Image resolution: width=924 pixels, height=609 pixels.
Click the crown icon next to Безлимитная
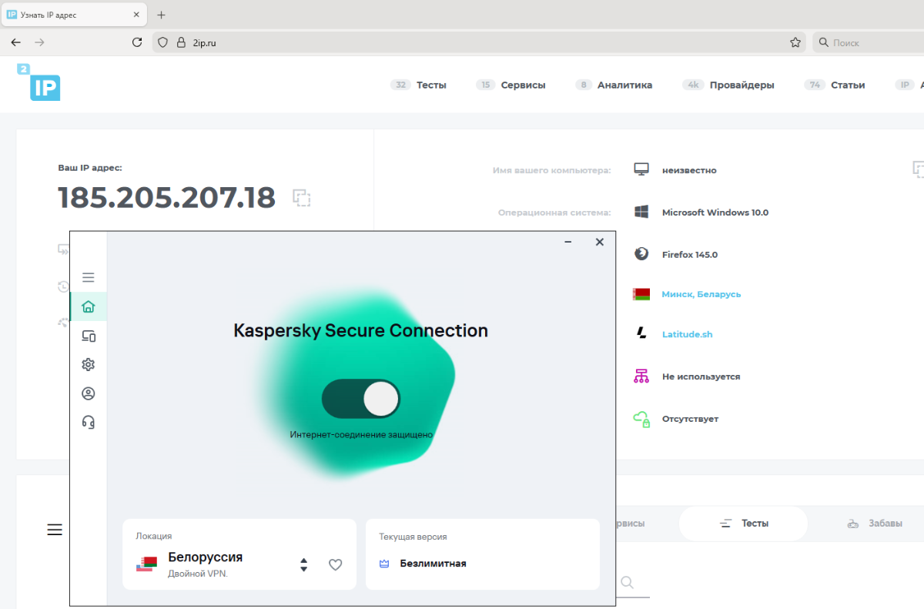(384, 564)
